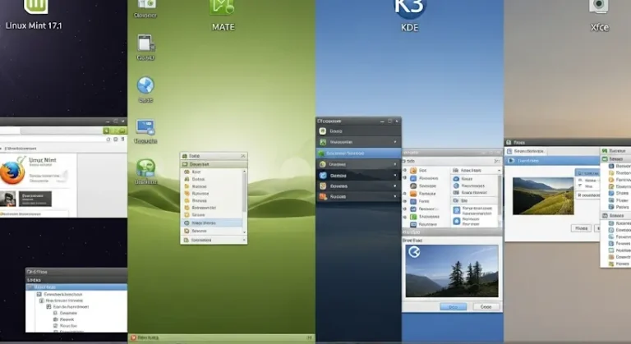Viewport: 631px width, 344px height.
Task: Click the "MATE" label
Action: [223, 27]
